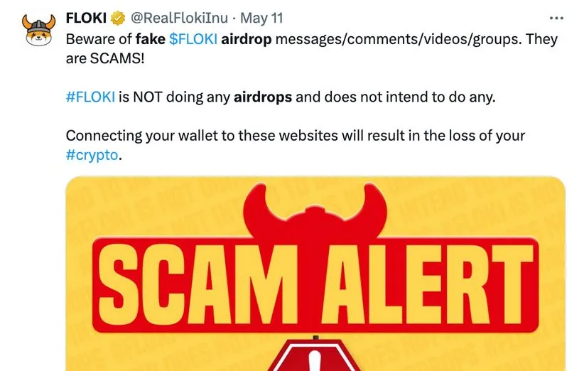584x371 pixels.
Task: Open the FLOKI viking dog profile avatar
Action: click(x=39, y=30)
